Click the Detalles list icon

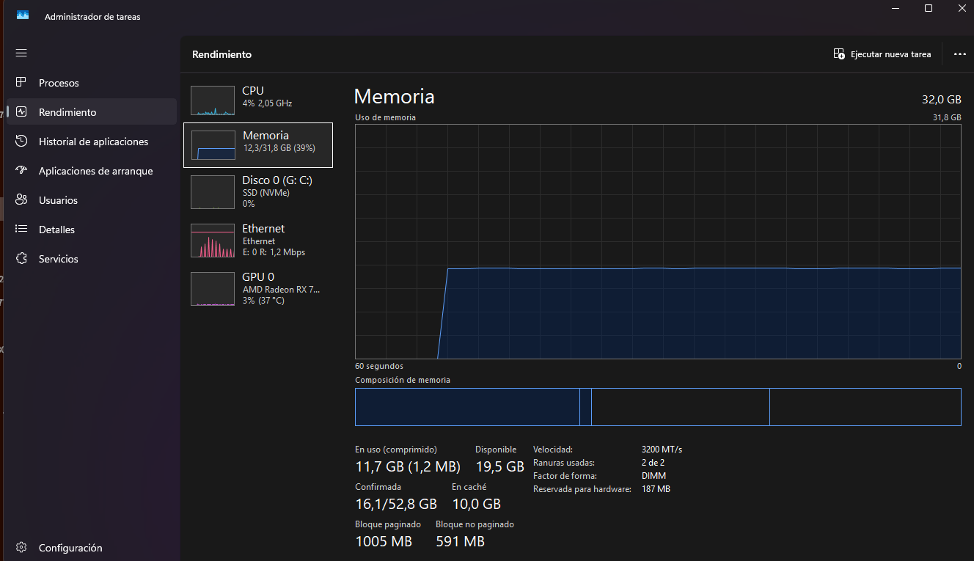point(21,230)
